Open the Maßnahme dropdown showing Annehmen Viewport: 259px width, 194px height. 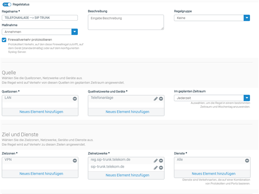tap(74, 32)
